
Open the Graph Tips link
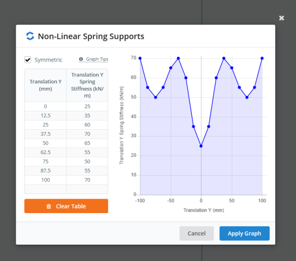pos(97,59)
